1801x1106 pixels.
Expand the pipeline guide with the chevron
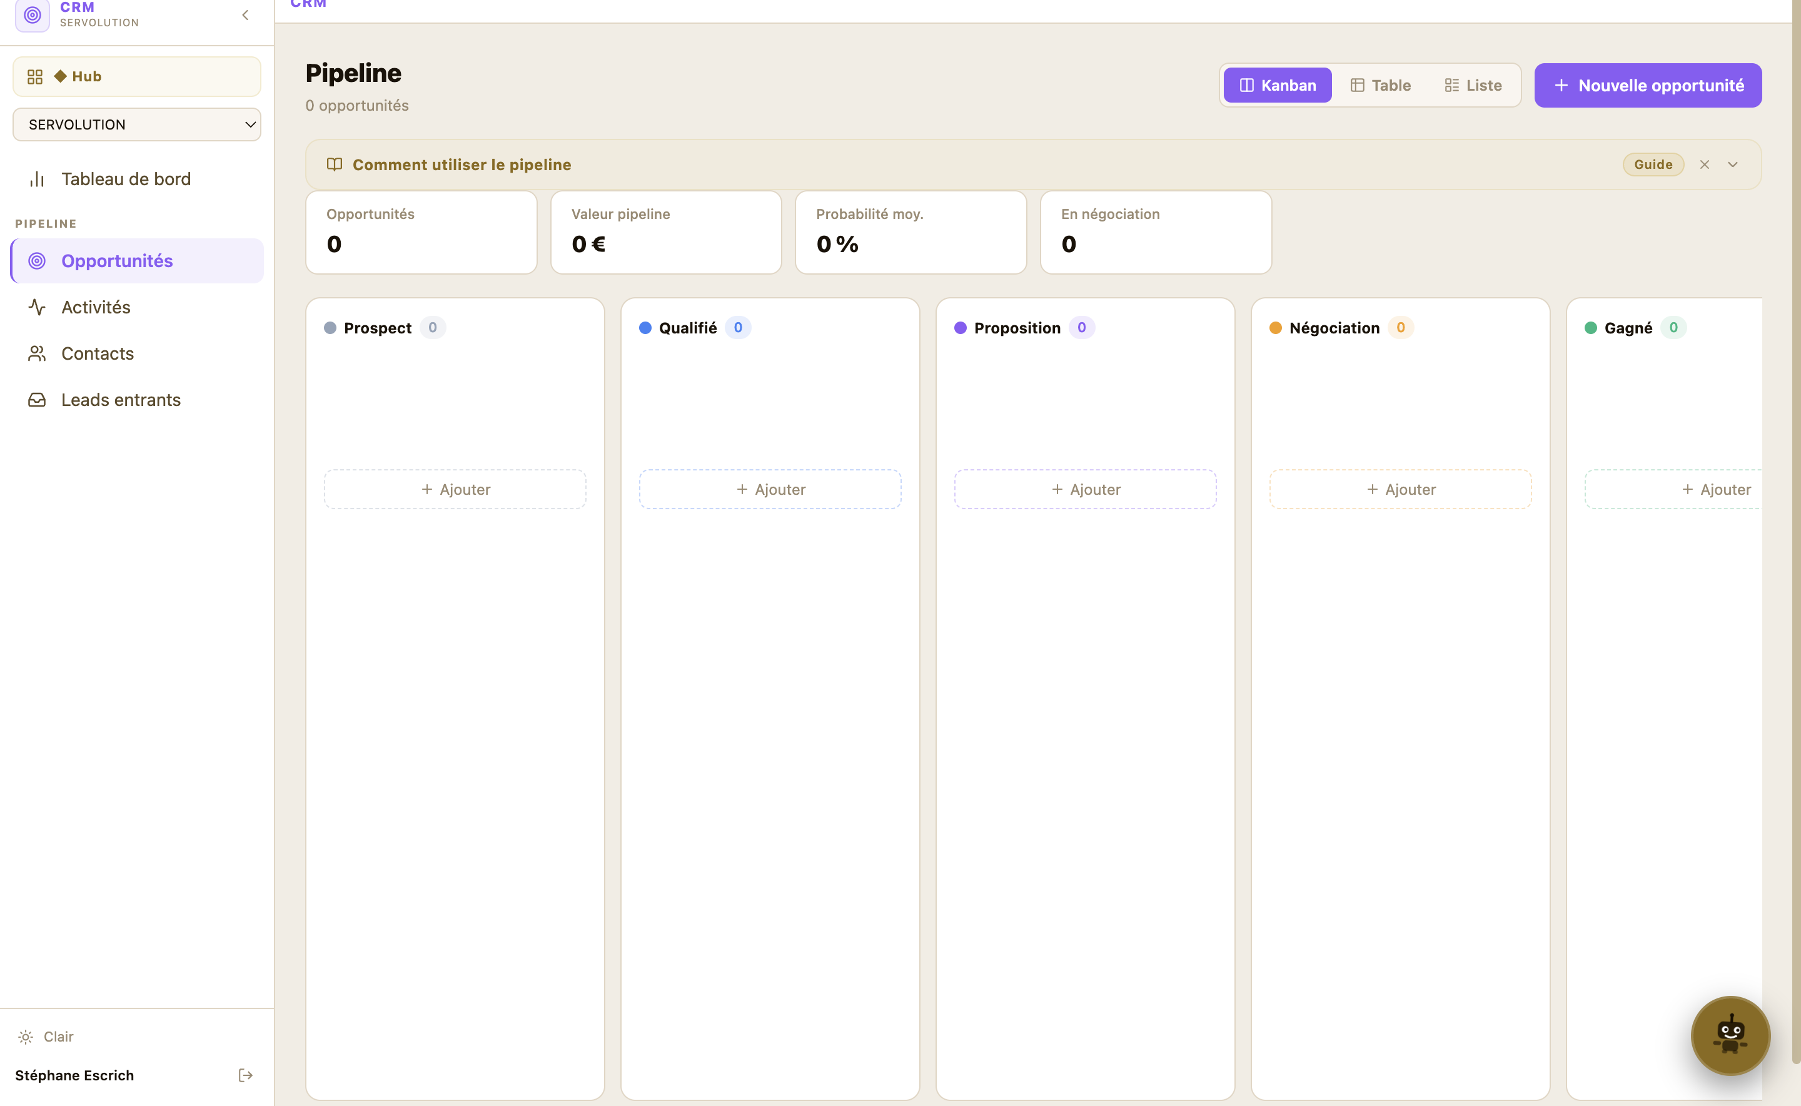(x=1732, y=164)
